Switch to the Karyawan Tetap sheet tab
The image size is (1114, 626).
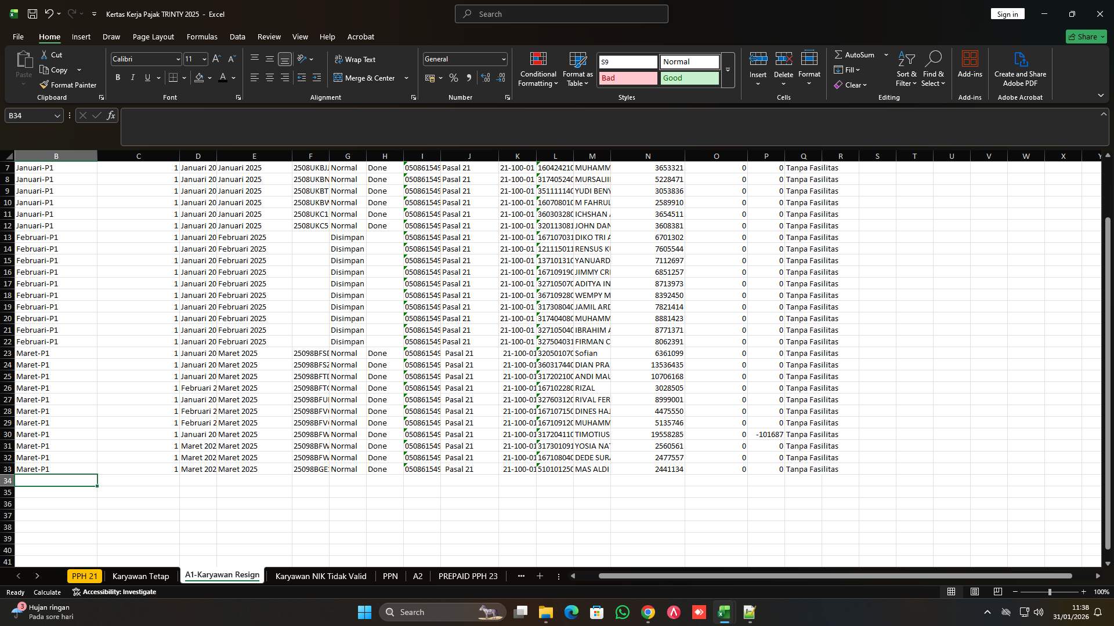pyautogui.click(x=140, y=576)
